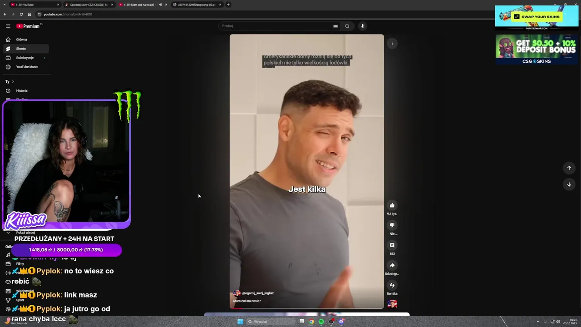Switch to the 'z307441308HRYangwang-U9' tab
The width and height of the screenshot is (581, 327).
coord(197,5)
